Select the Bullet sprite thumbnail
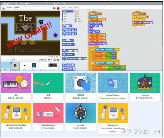The image size is (164, 138). tap(24, 66)
